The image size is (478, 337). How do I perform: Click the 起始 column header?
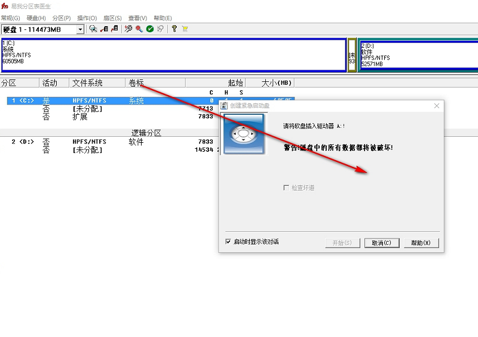coord(216,83)
